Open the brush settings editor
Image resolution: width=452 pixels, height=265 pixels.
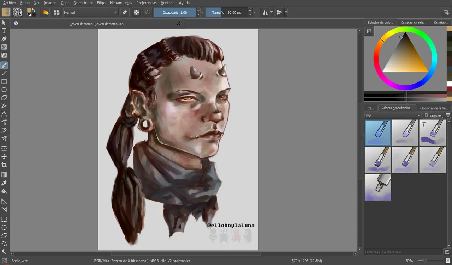point(45,12)
